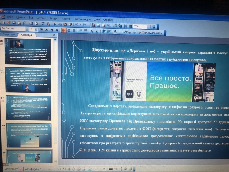229x172 pixels.
Task: Save the presentation with the floppy icon
Action: (x=14, y=23)
